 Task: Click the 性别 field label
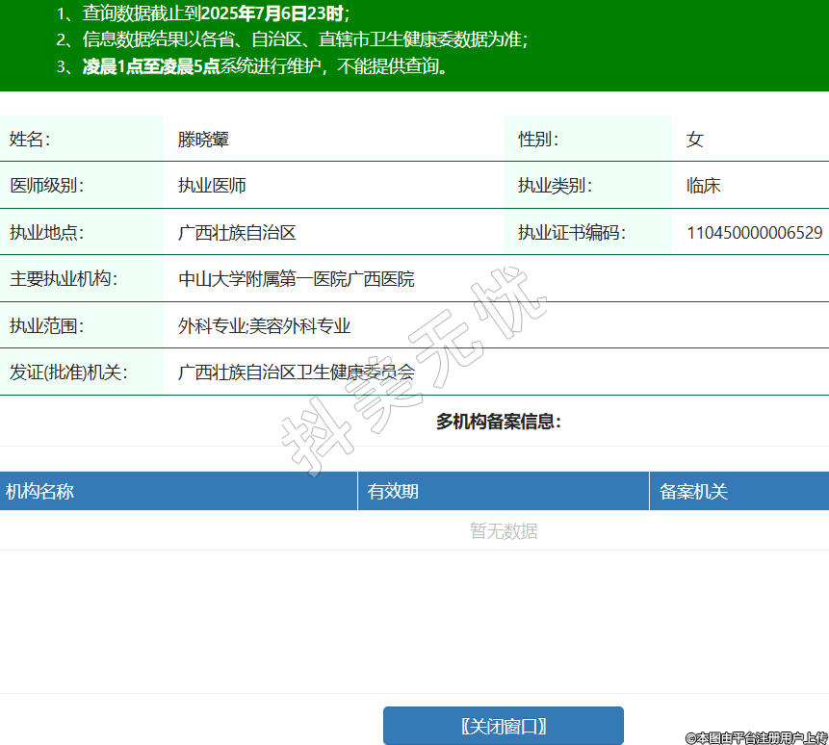(538, 140)
